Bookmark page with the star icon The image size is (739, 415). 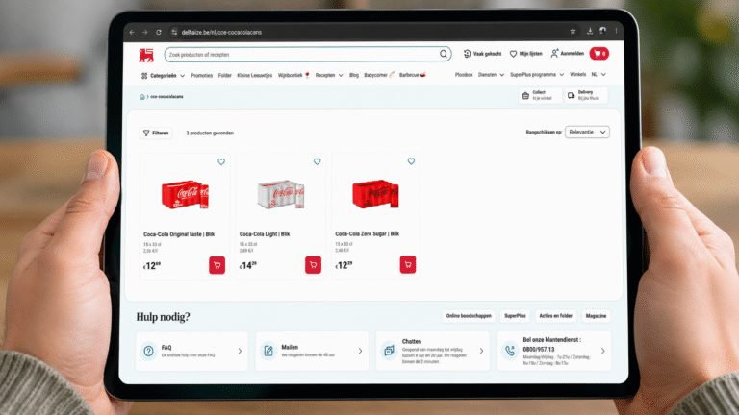(x=573, y=31)
